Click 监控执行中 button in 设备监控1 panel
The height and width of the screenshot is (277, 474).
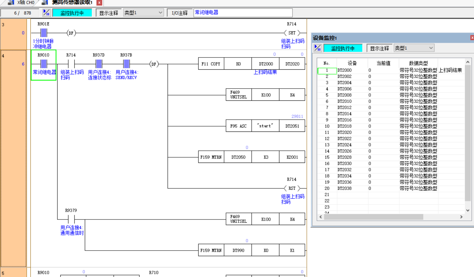(343, 48)
